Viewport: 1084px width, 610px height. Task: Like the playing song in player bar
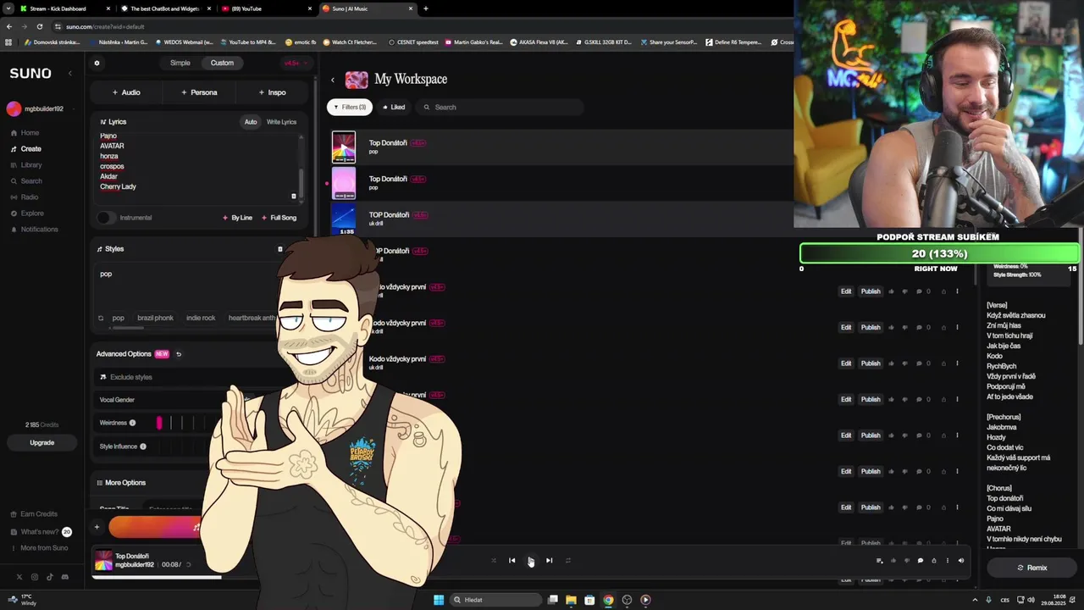coord(893,560)
